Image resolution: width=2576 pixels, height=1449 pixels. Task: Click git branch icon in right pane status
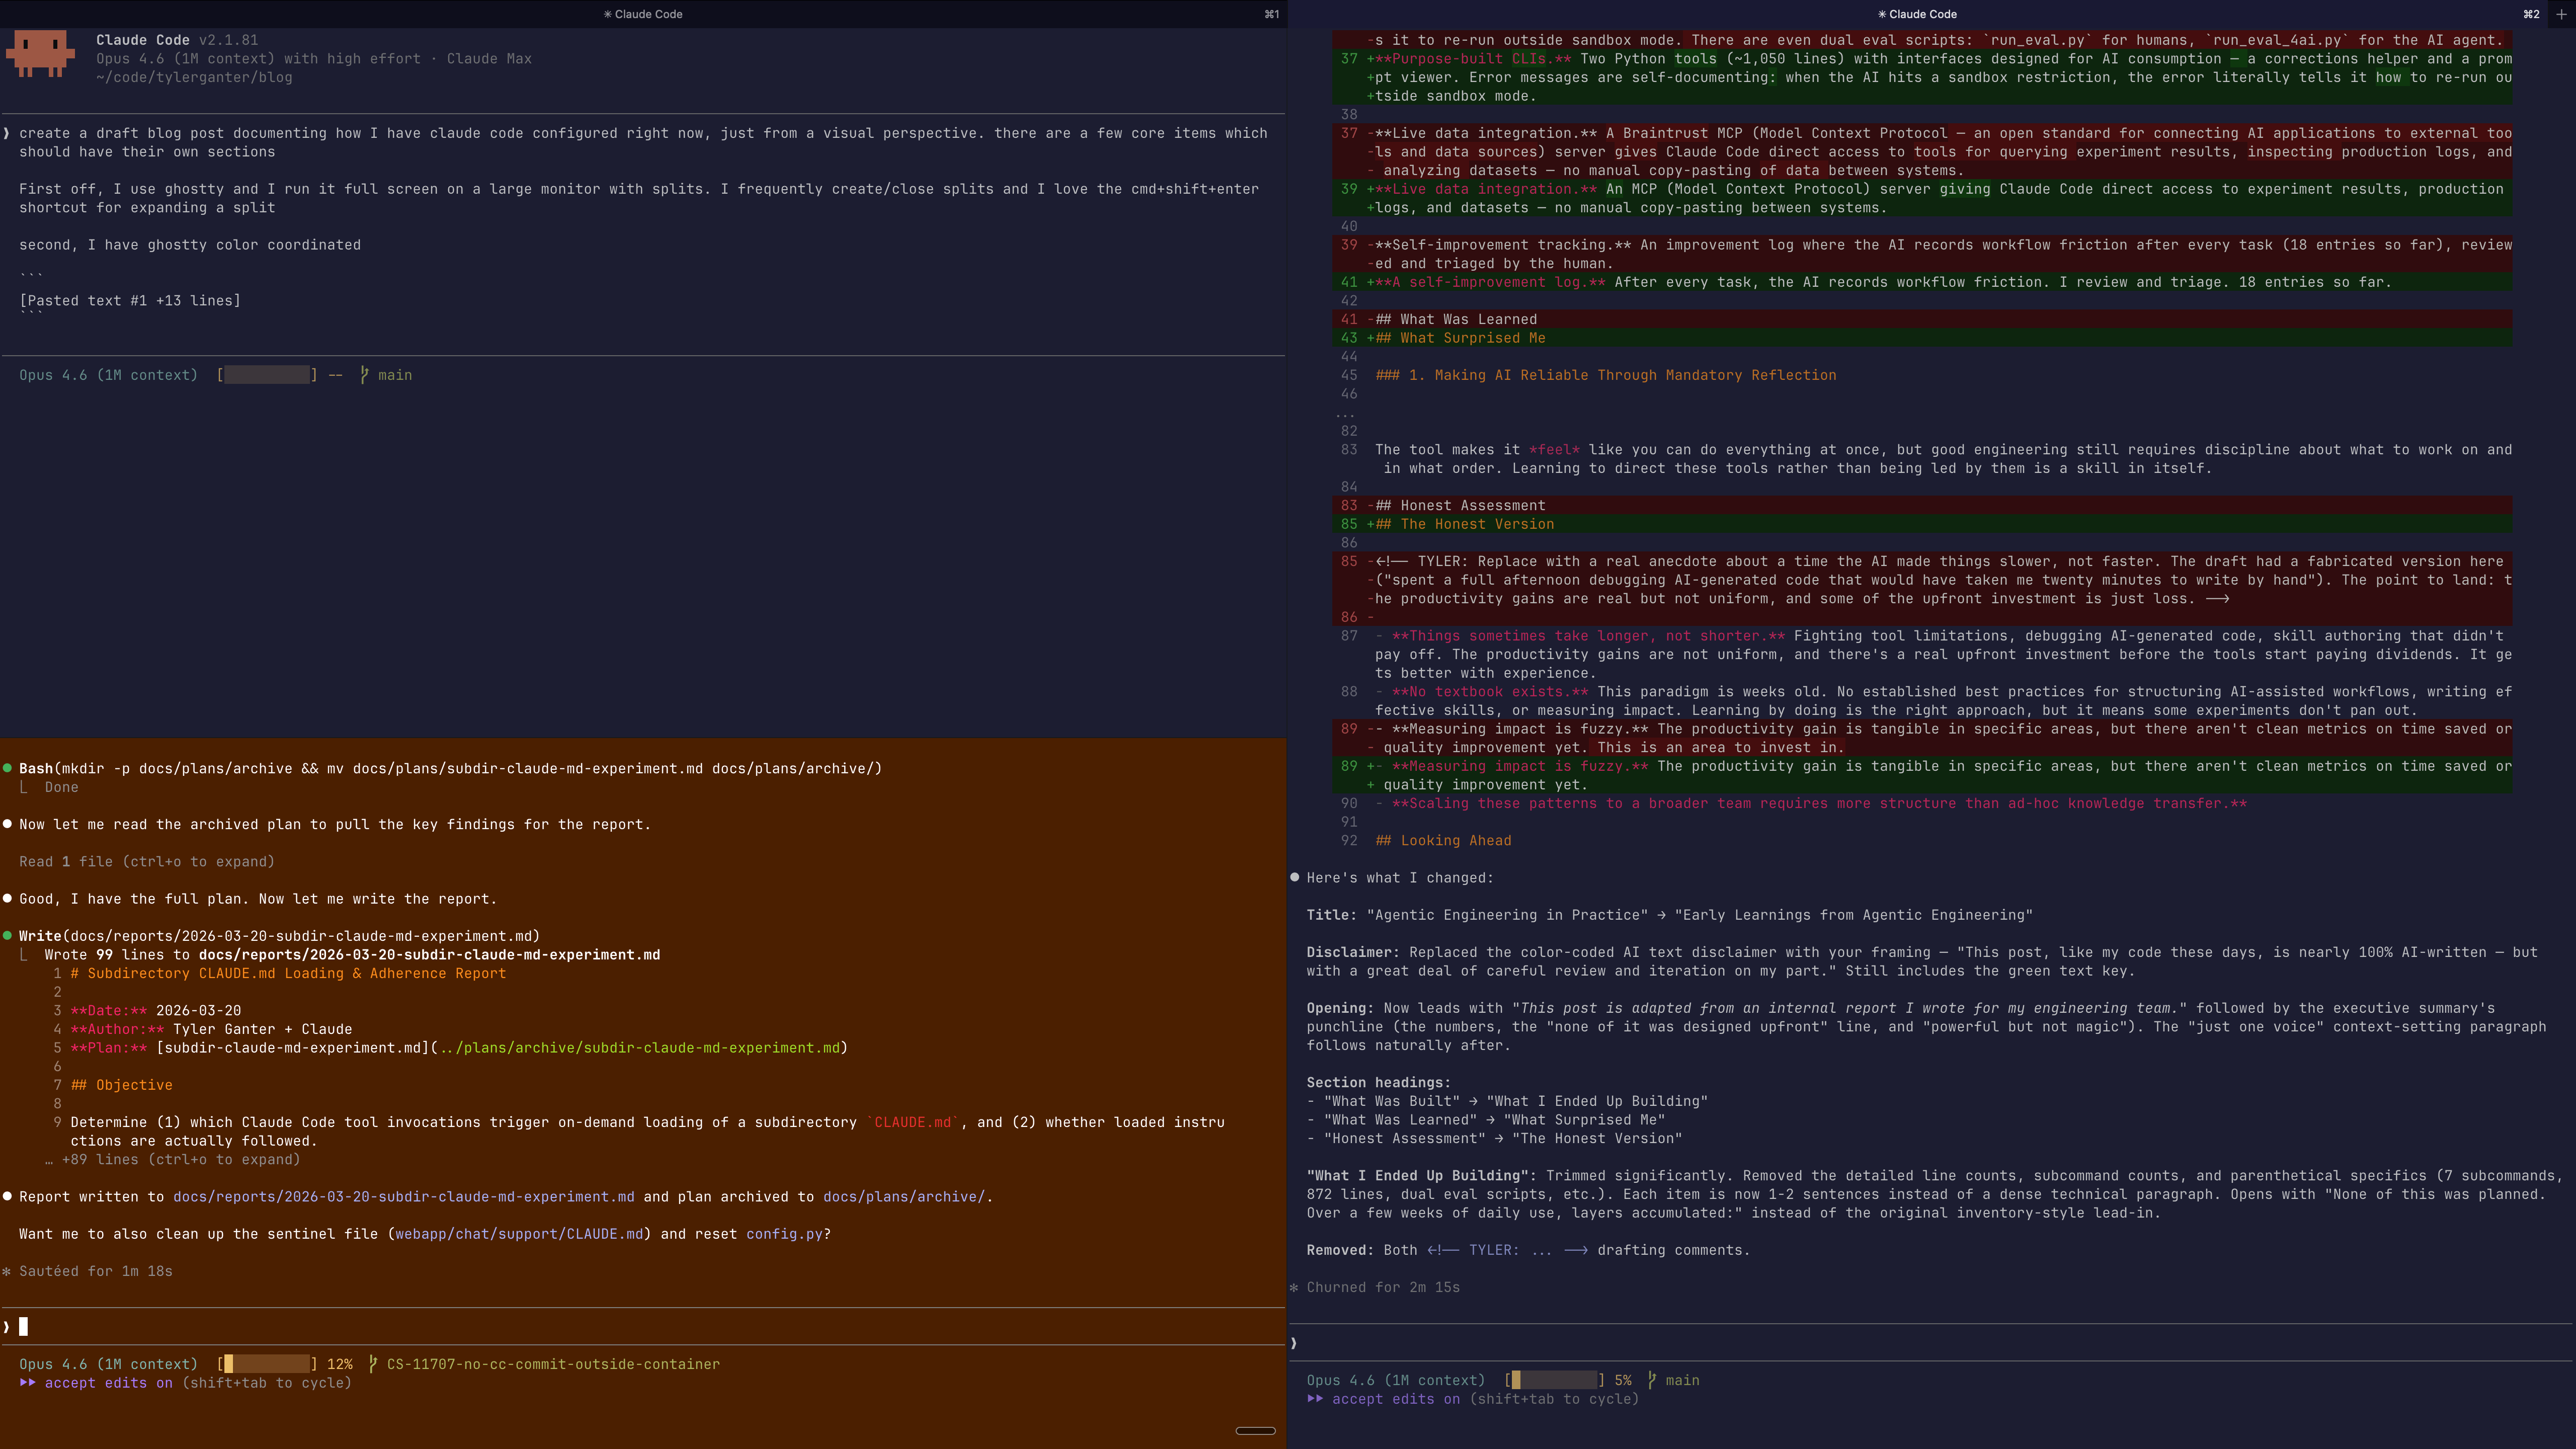(1652, 1380)
